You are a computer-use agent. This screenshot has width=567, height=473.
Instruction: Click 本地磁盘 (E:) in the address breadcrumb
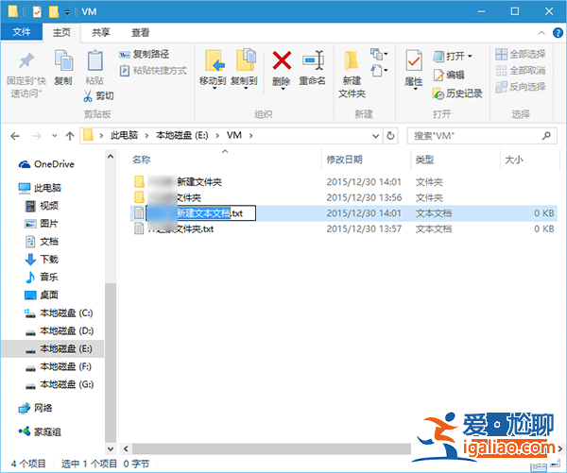click(181, 135)
